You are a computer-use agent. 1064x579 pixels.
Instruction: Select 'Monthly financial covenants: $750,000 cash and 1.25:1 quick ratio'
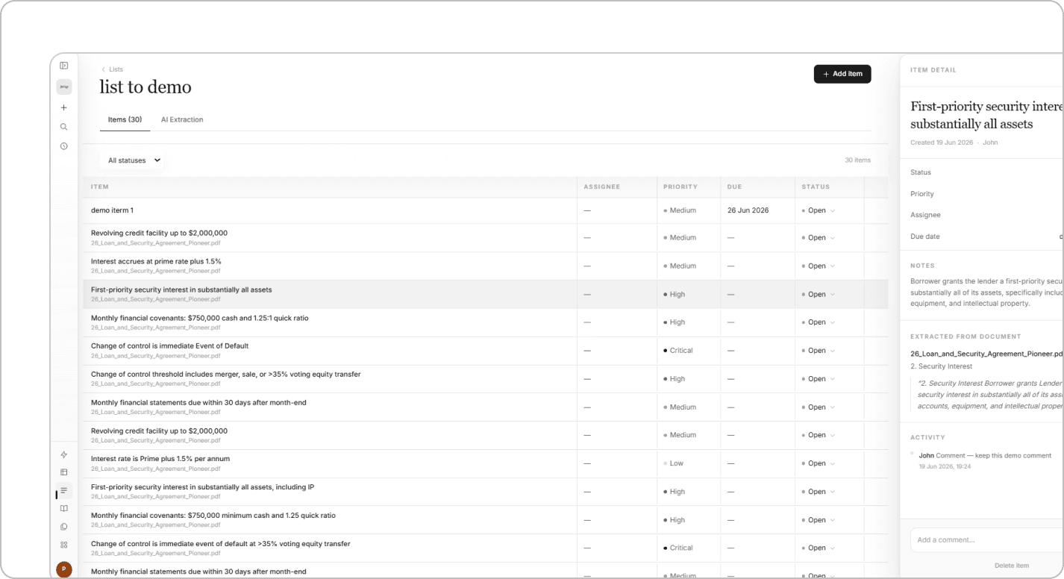pos(199,318)
